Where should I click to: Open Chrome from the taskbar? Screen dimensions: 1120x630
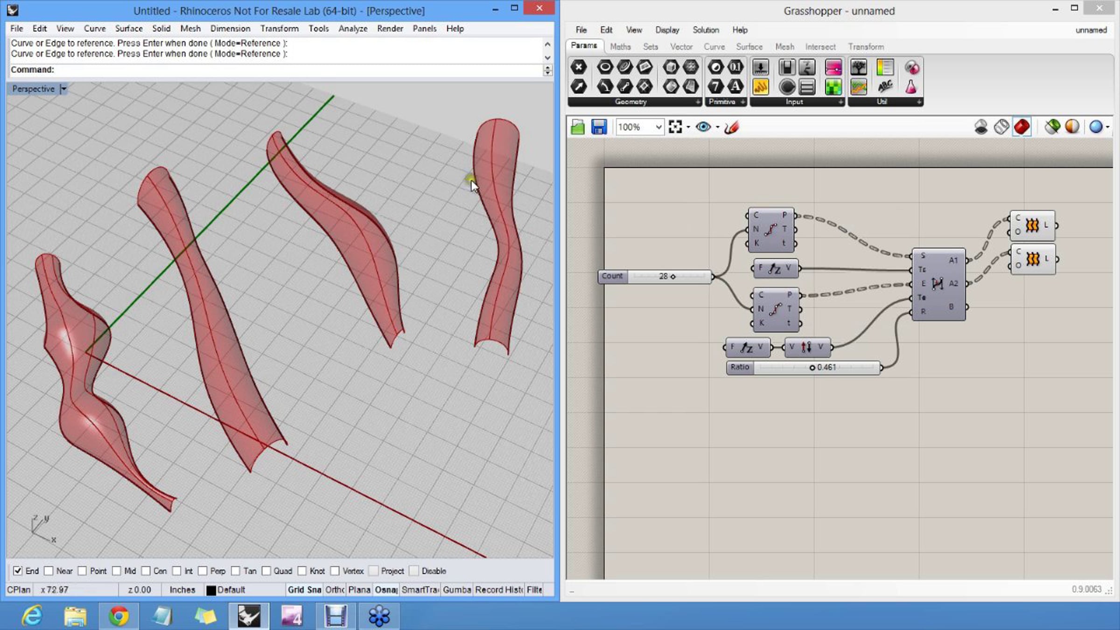119,616
